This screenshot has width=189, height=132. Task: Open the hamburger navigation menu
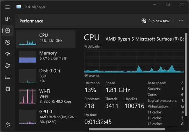point(8,7)
